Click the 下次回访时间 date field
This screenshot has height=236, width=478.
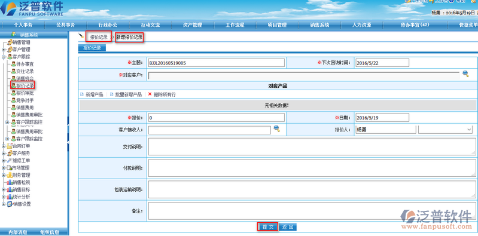[382, 63]
